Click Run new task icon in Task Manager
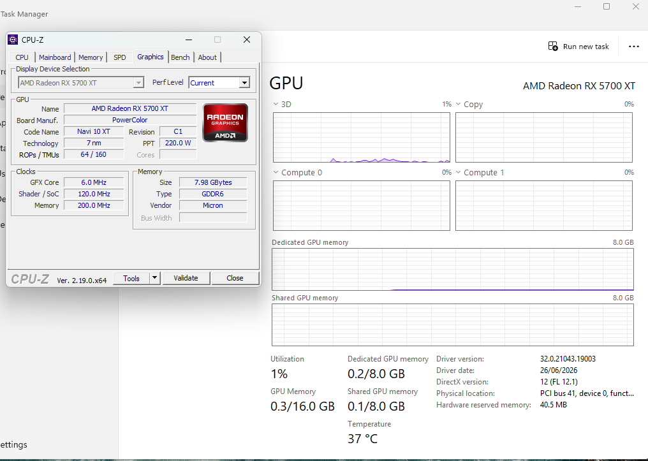The image size is (648, 461). click(553, 47)
